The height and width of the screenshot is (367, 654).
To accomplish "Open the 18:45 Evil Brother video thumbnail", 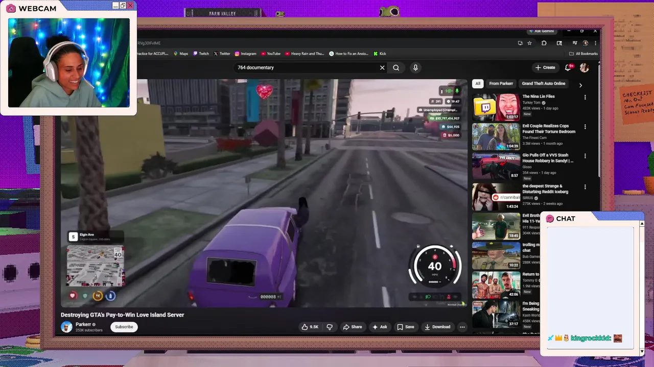I will click(496, 226).
